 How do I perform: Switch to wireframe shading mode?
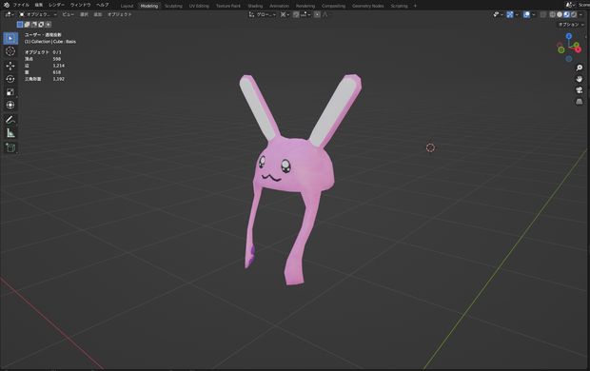552,14
